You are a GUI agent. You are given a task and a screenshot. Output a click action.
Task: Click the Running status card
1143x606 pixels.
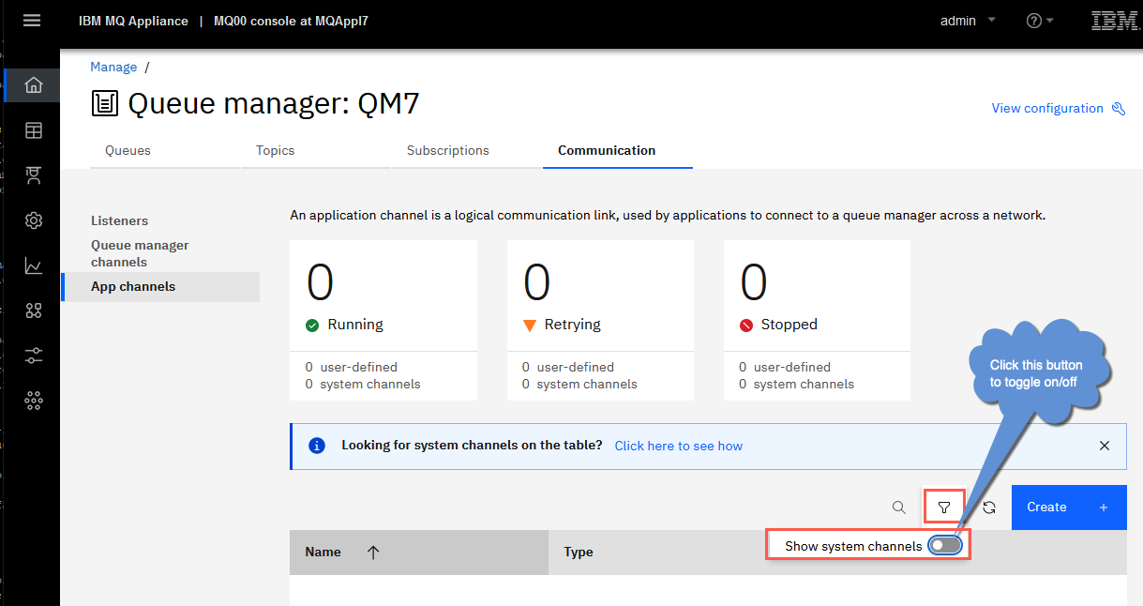coord(384,320)
